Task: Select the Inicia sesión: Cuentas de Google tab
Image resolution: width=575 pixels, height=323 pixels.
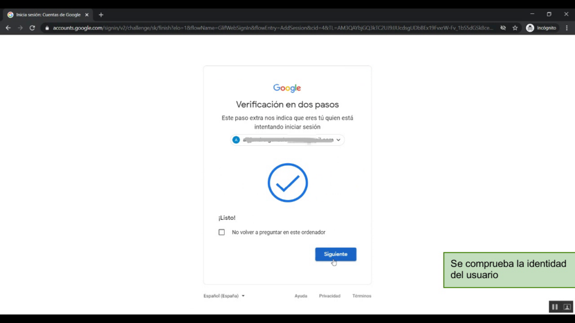Action: (x=48, y=15)
